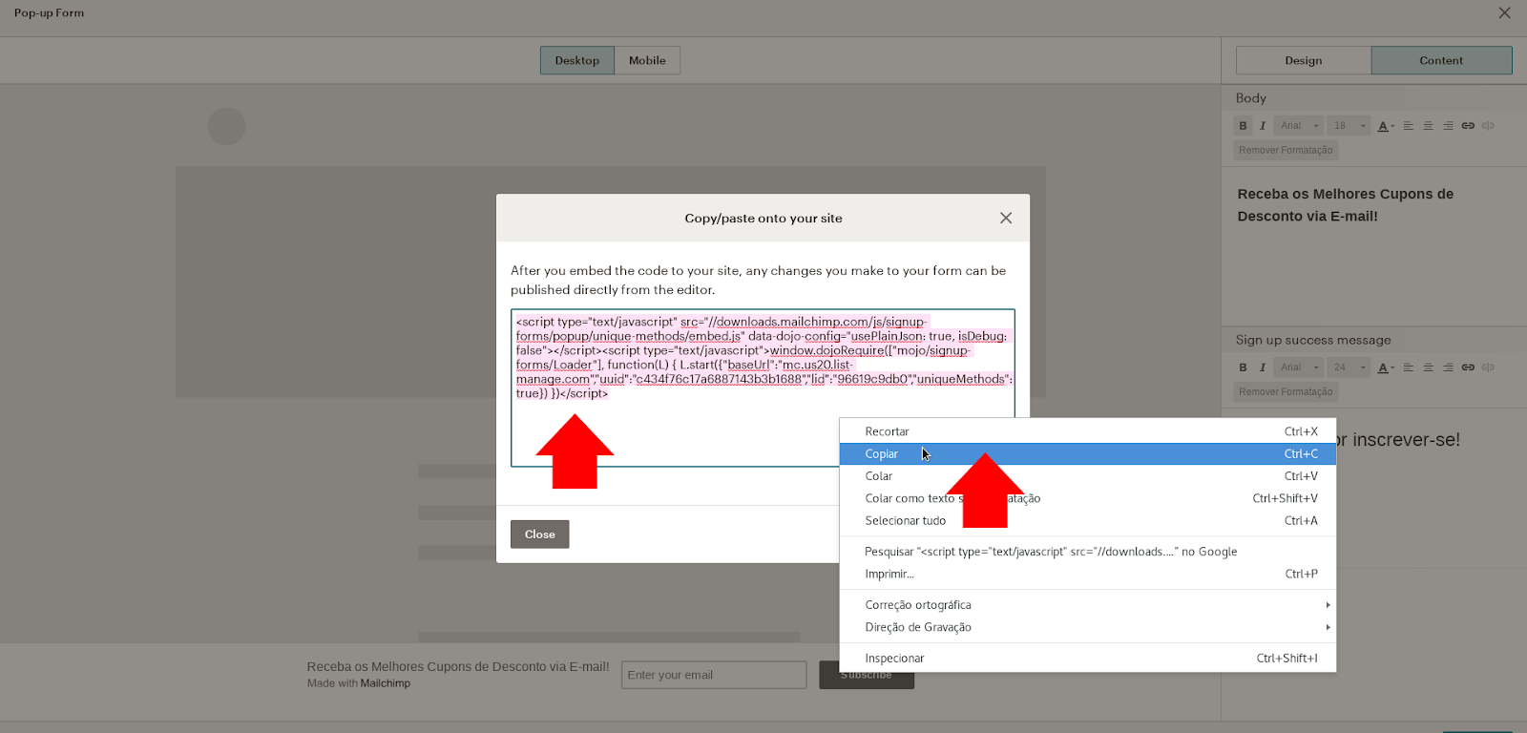
Task: Toggle bold in Body toolbar
Action: pos(1243,126)
